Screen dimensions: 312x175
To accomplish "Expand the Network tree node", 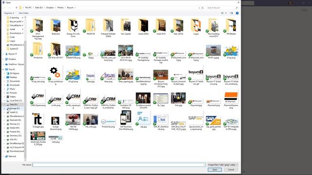I will (x=3, y=157).
